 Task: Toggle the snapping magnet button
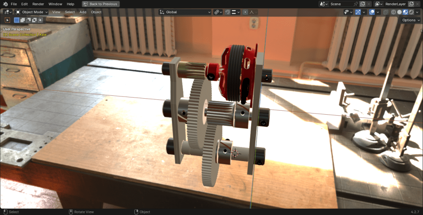(x=228, y=12)
